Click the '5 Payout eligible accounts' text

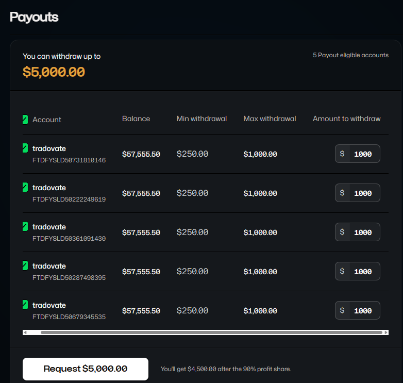pyautogui.click(x=350, y=55)
